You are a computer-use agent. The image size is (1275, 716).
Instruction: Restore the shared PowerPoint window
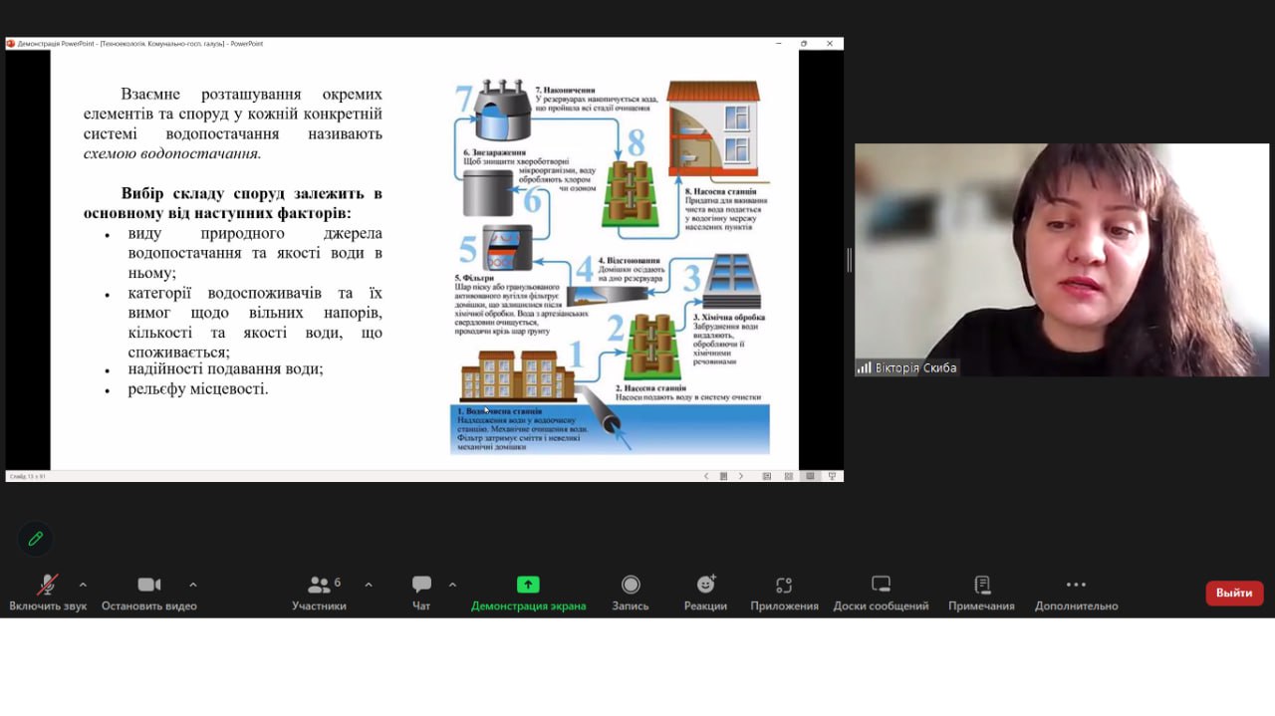click(x=804, y=44)
